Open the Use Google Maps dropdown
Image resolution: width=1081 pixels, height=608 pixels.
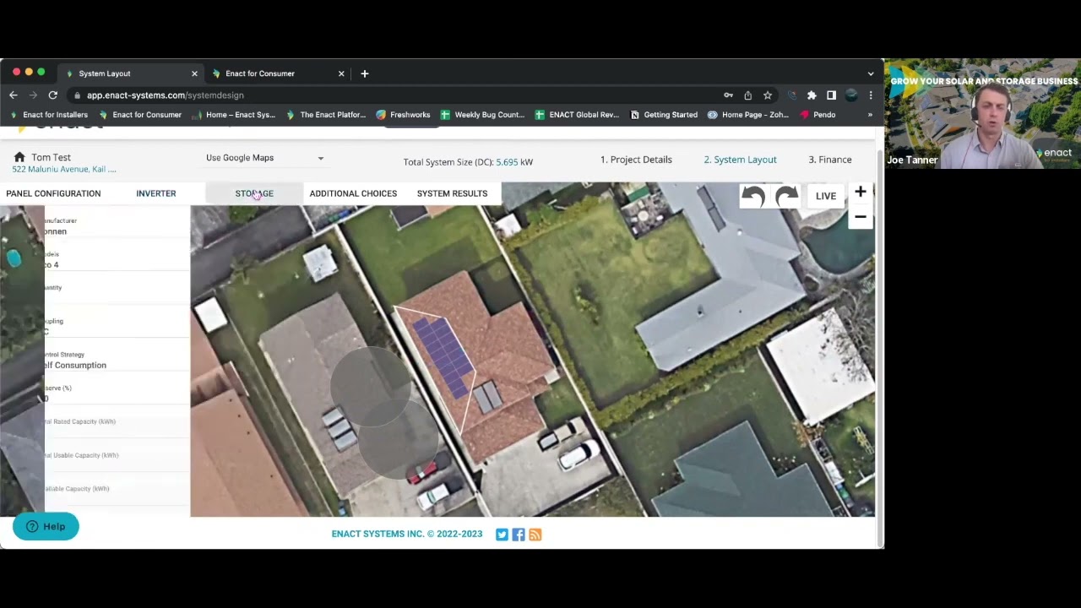(x=265, y=158)
